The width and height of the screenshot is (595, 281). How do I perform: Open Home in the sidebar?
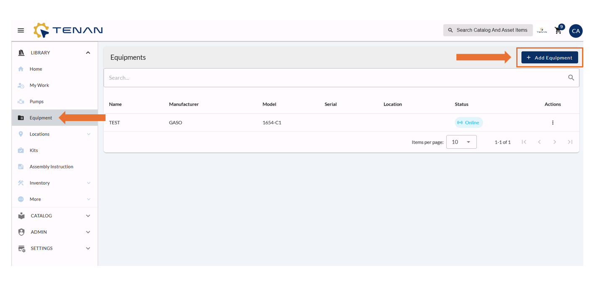[x=54, y=69]
